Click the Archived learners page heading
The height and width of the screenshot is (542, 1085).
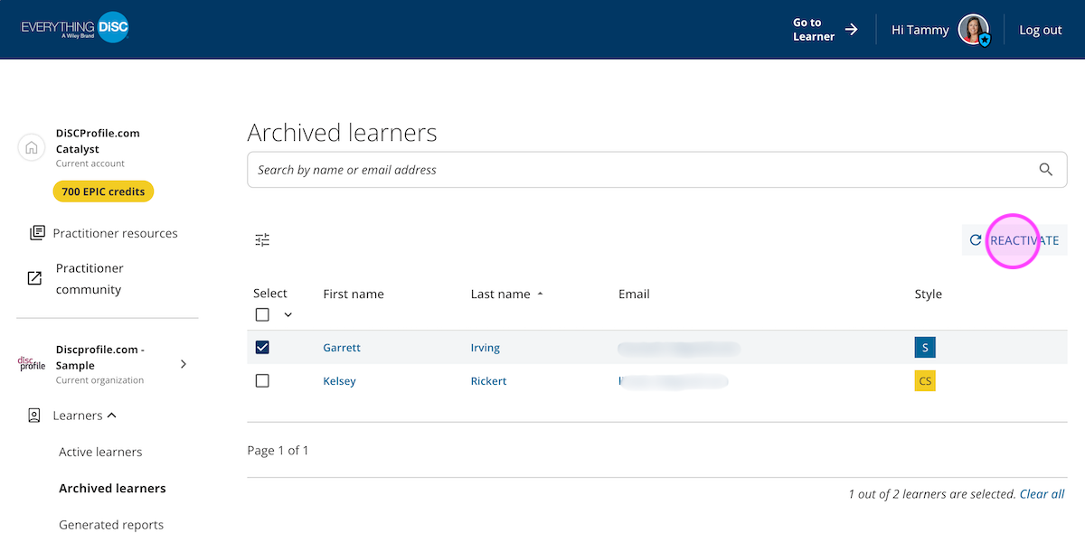(x=342, y=133)
